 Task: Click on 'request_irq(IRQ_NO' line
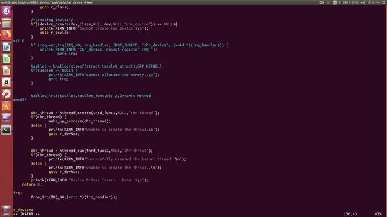[129, 45]
